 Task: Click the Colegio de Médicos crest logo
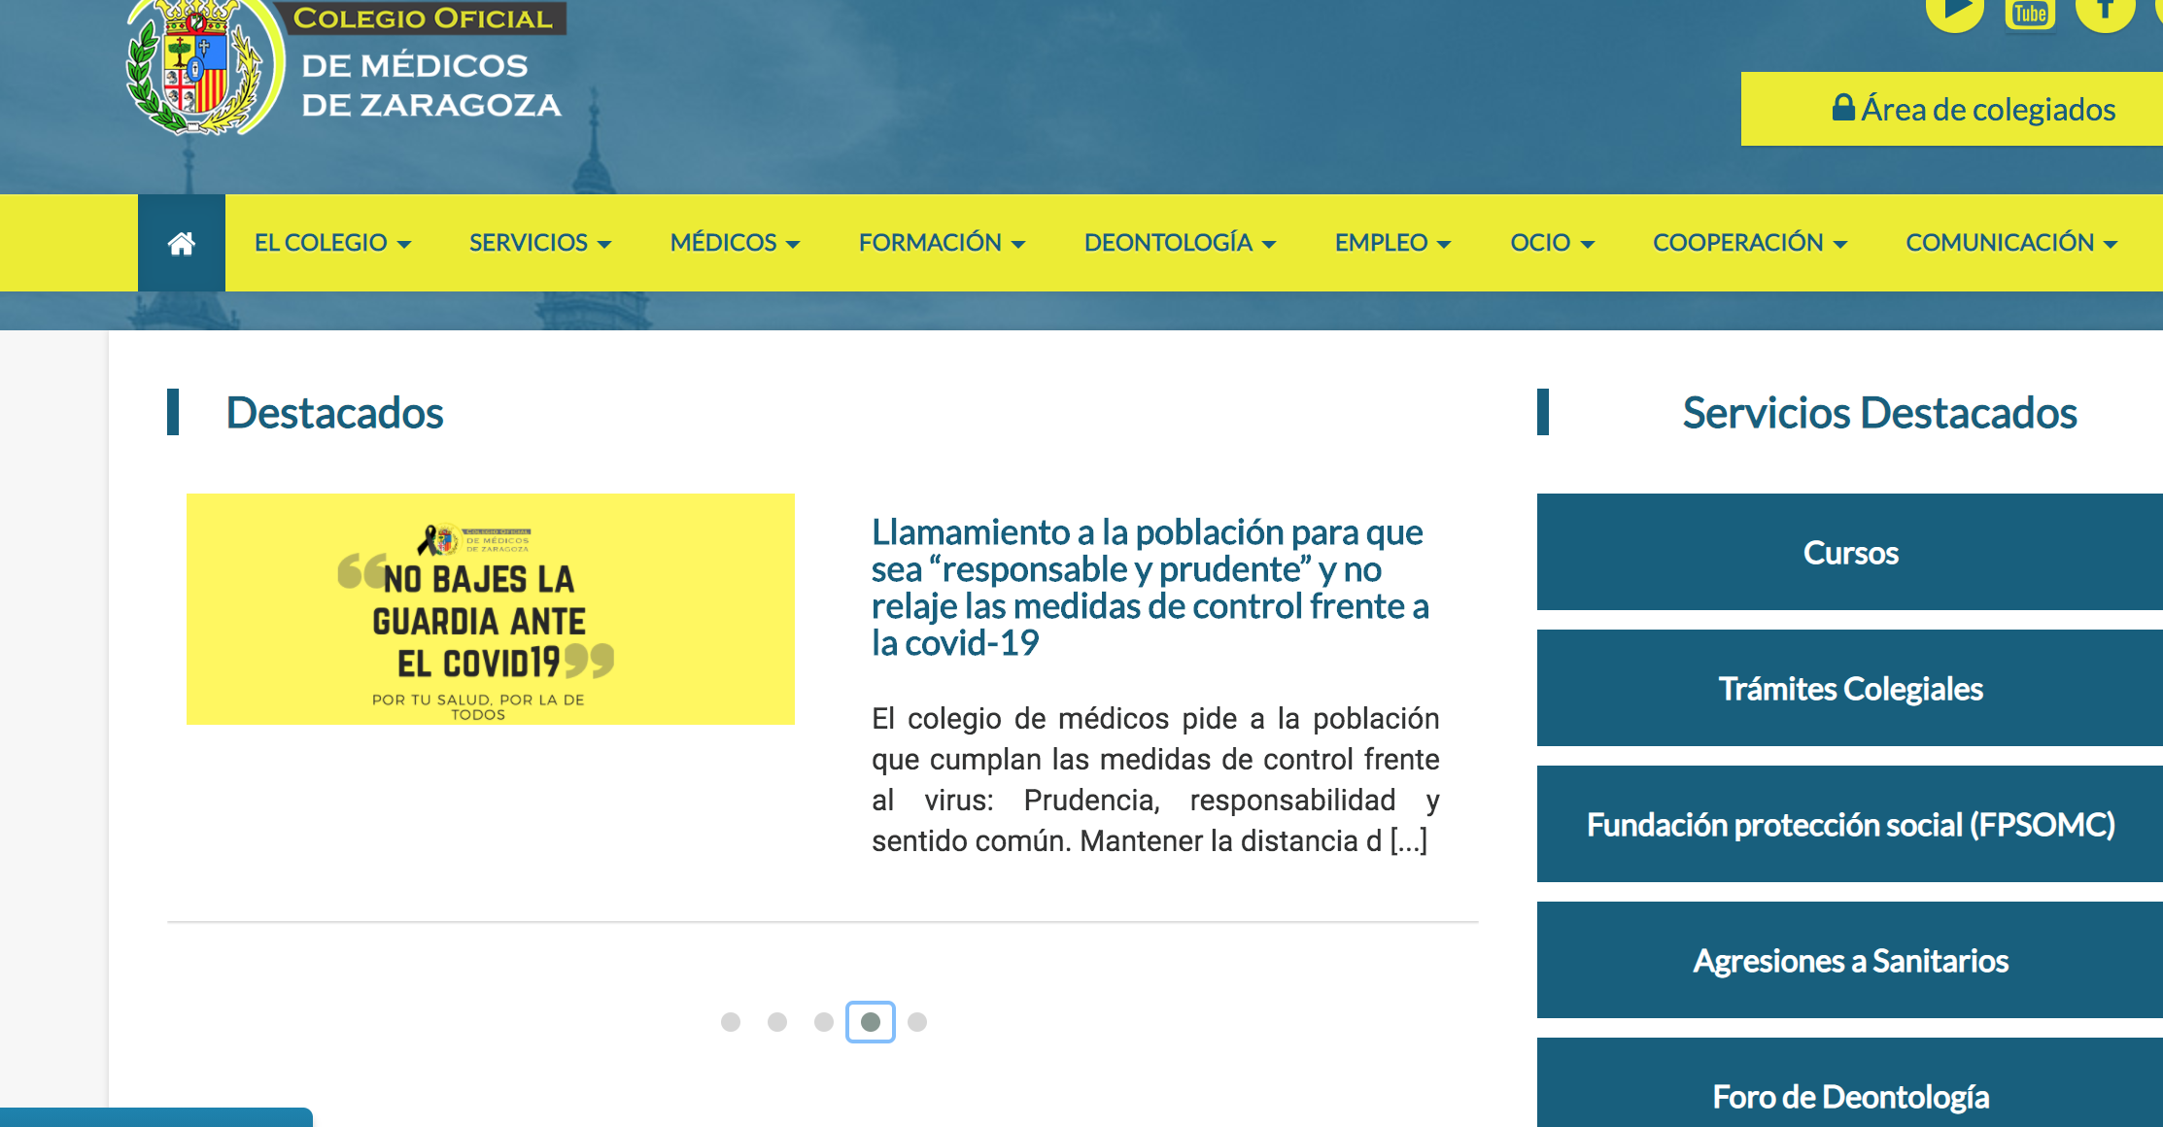point(199,68)
